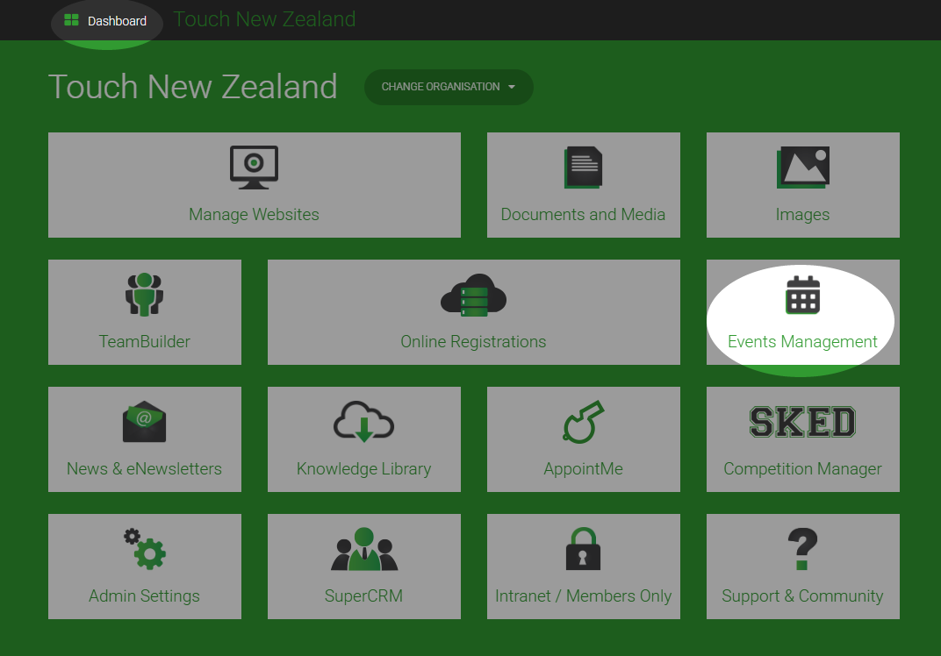Click the Documents and Media page icon
941x656 pixels.
(x=584, y=168)
